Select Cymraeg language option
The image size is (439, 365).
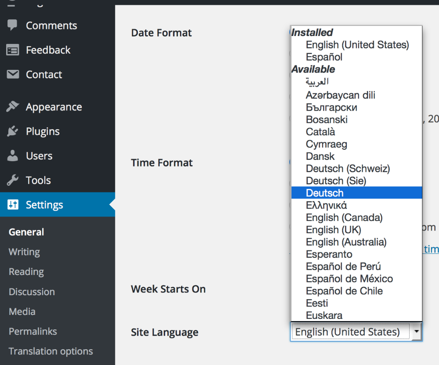pyautogui.click(x=356, y=144)
